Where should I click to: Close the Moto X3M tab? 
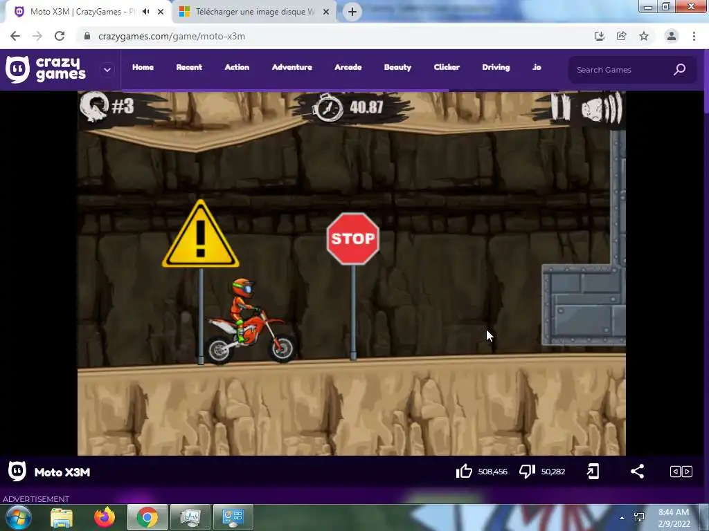click(161, 12)
